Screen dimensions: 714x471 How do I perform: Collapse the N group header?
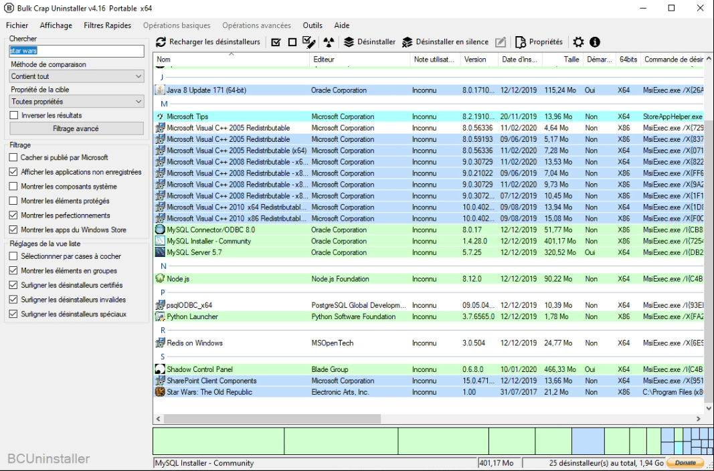click(x=163, y=266)
